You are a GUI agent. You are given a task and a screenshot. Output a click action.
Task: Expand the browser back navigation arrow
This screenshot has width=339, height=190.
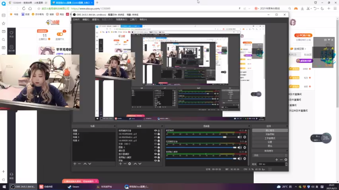11,8
